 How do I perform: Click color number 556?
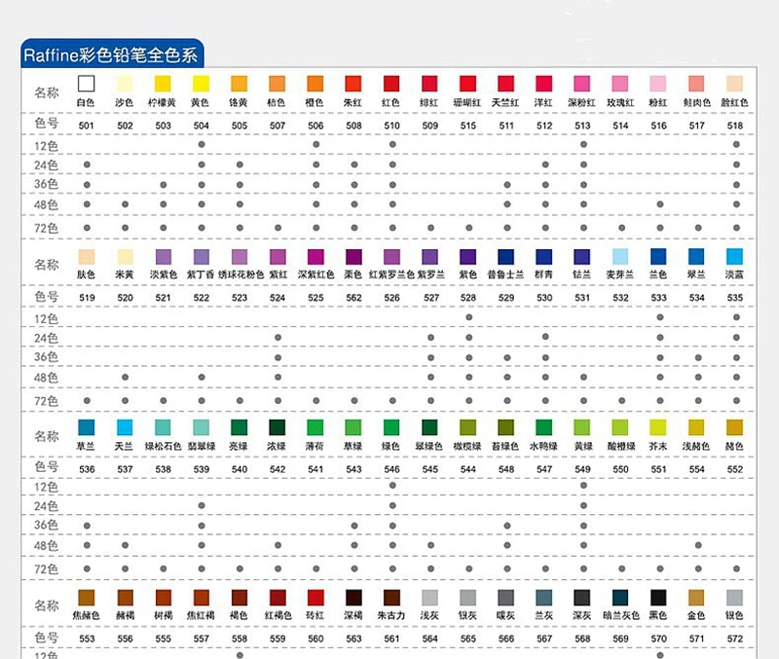point(125,639)
